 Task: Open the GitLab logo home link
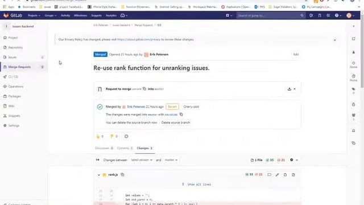point(13,15)
